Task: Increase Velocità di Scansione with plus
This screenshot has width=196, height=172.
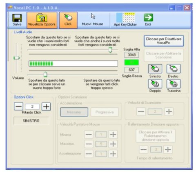Action: 169,112
